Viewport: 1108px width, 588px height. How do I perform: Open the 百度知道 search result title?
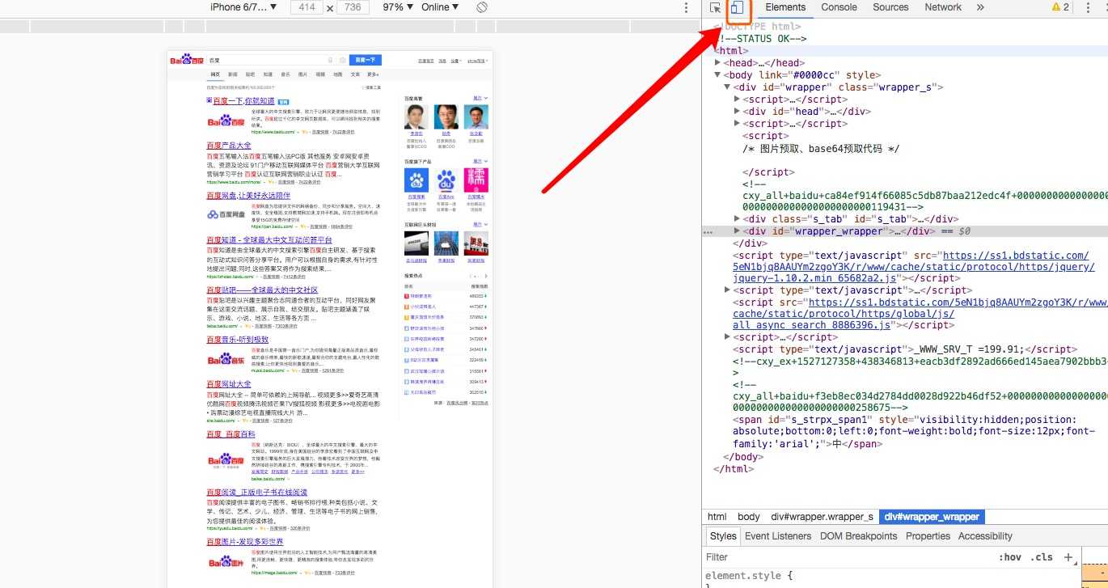click(x=269, y=240)
